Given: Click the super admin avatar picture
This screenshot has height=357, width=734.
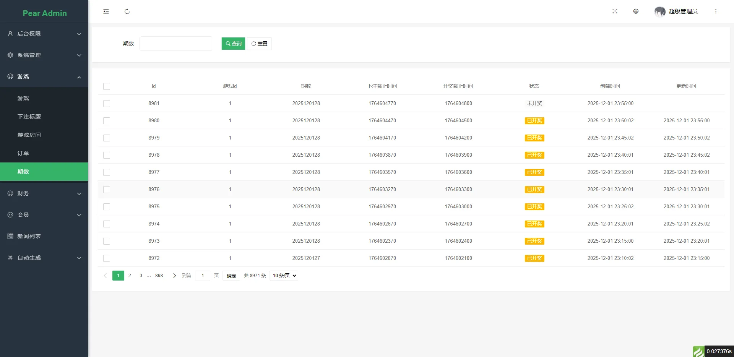Looking at the screenshot, I should [x=659, y=11].
